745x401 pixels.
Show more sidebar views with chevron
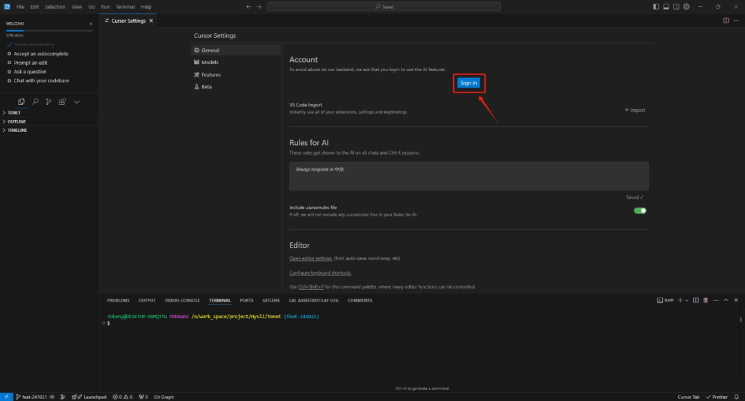(77, 101)
